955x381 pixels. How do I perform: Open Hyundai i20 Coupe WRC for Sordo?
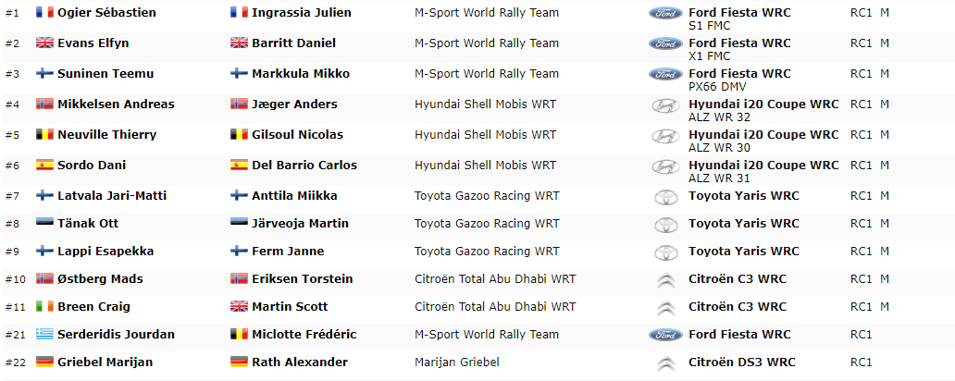[x=763, y=165]
